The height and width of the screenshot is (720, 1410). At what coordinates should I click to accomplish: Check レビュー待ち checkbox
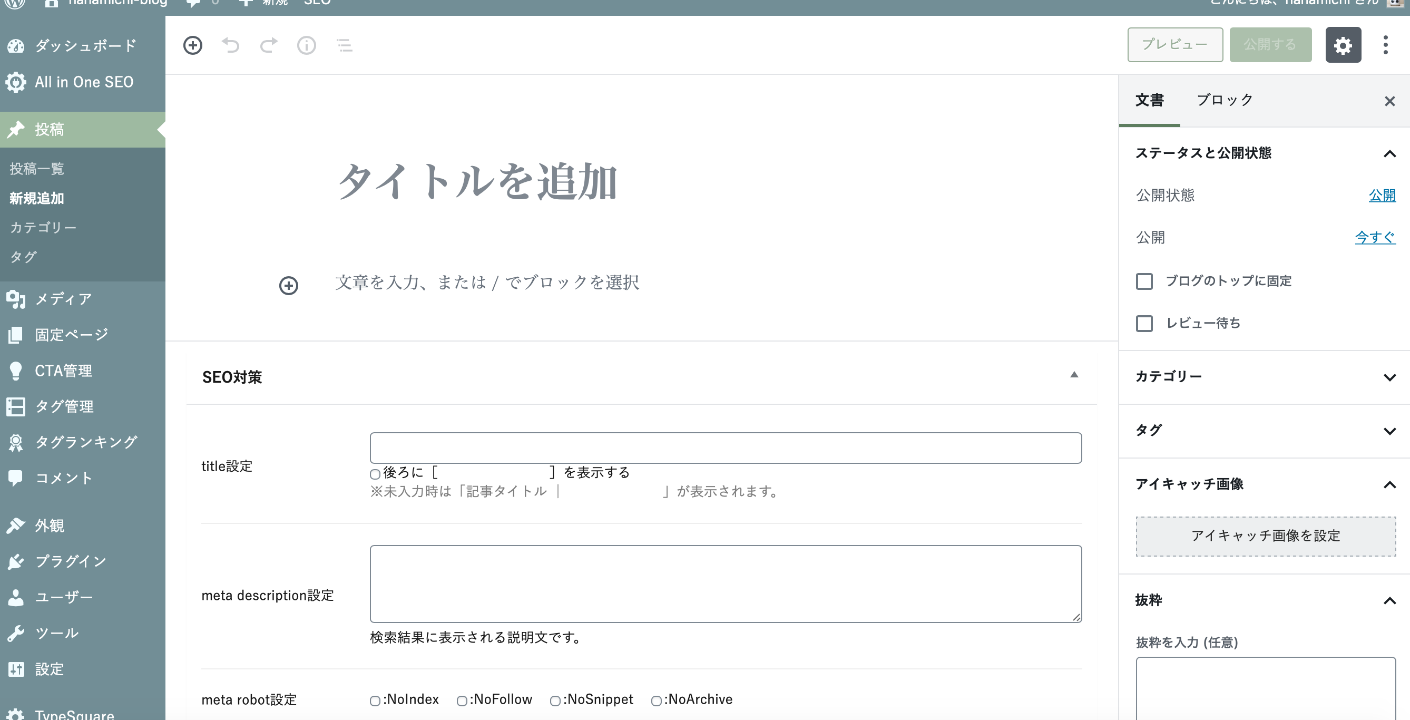(1144, 324)
